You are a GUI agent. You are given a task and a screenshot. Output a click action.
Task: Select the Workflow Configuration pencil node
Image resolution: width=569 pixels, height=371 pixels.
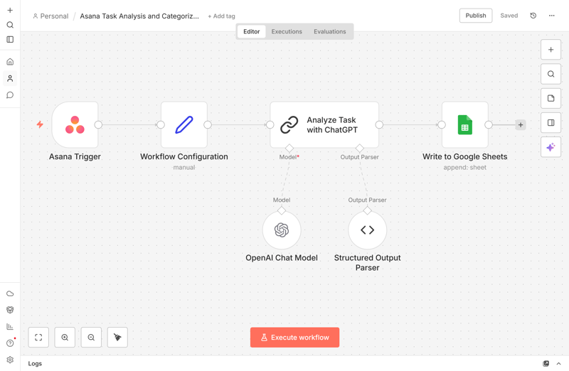tap(184, 125)
